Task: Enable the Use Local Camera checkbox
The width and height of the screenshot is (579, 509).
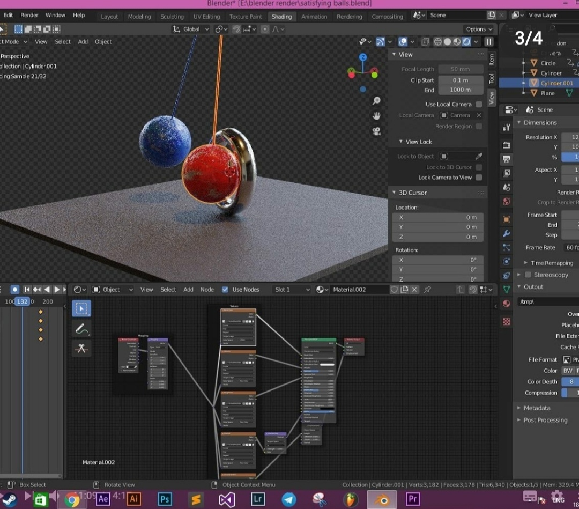Action: click(479, 104)
